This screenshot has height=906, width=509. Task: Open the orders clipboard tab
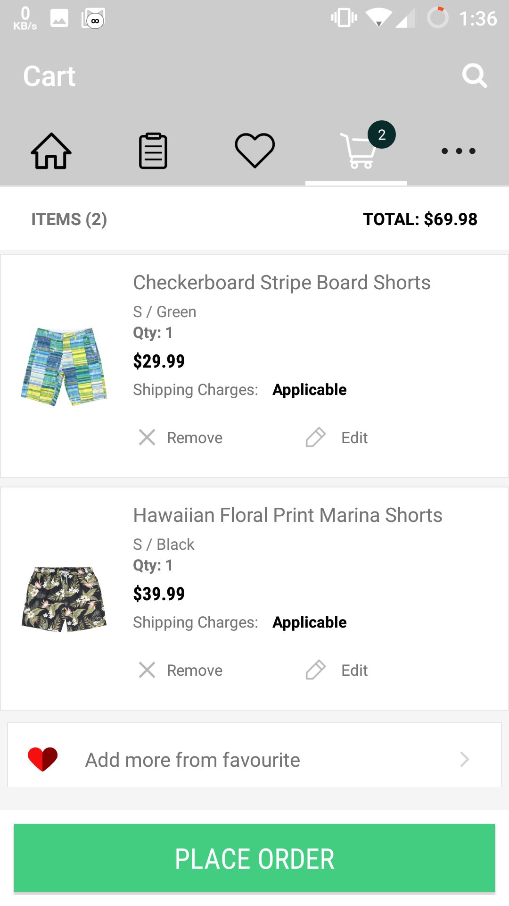[x=153, y=151]
